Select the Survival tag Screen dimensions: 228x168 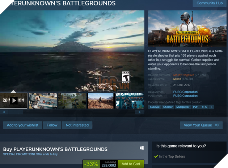[x=155, y=107]
